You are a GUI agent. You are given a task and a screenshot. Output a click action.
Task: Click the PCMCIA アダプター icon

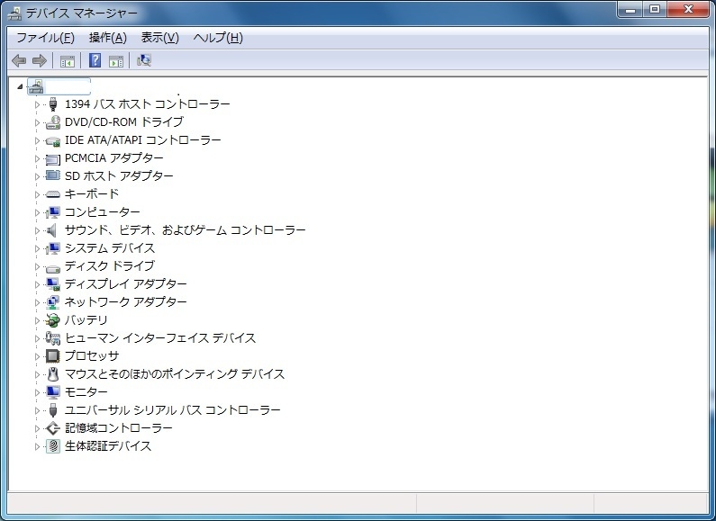point(53,158)
